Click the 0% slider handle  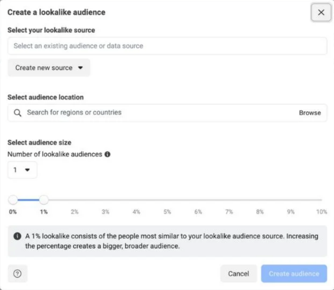pyautogui.click(x=13, y=200)
